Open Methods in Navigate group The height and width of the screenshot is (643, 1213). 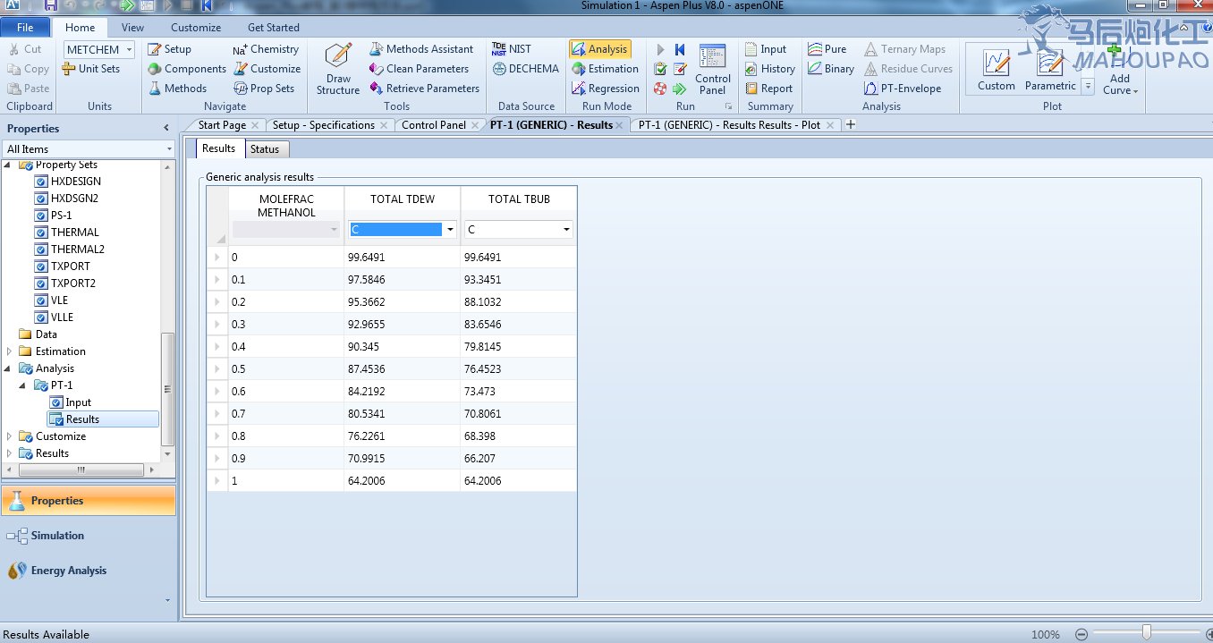(x=176, y=89)
